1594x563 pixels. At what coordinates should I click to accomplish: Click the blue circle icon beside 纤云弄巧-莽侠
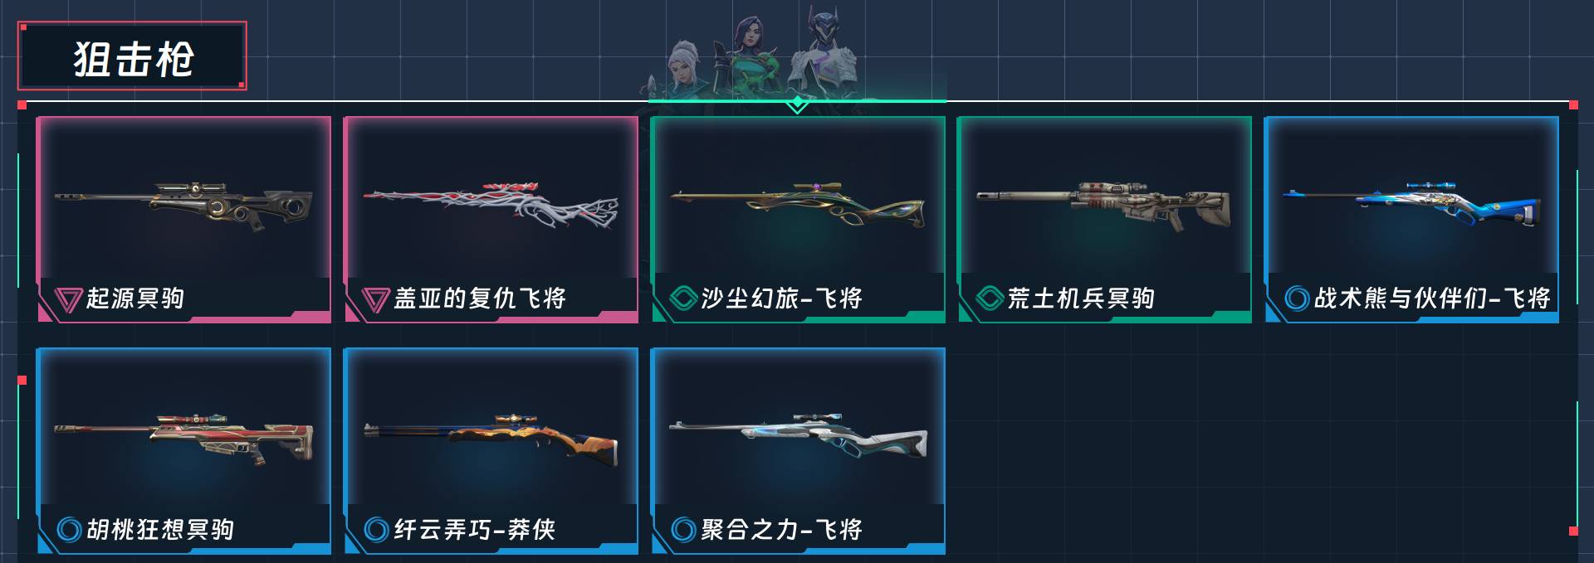click(x=376, y=529)
